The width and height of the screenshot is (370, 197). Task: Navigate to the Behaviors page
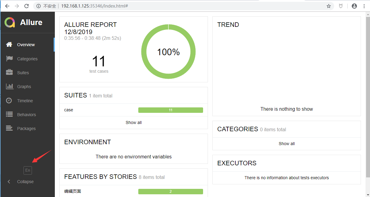[27, 115]
